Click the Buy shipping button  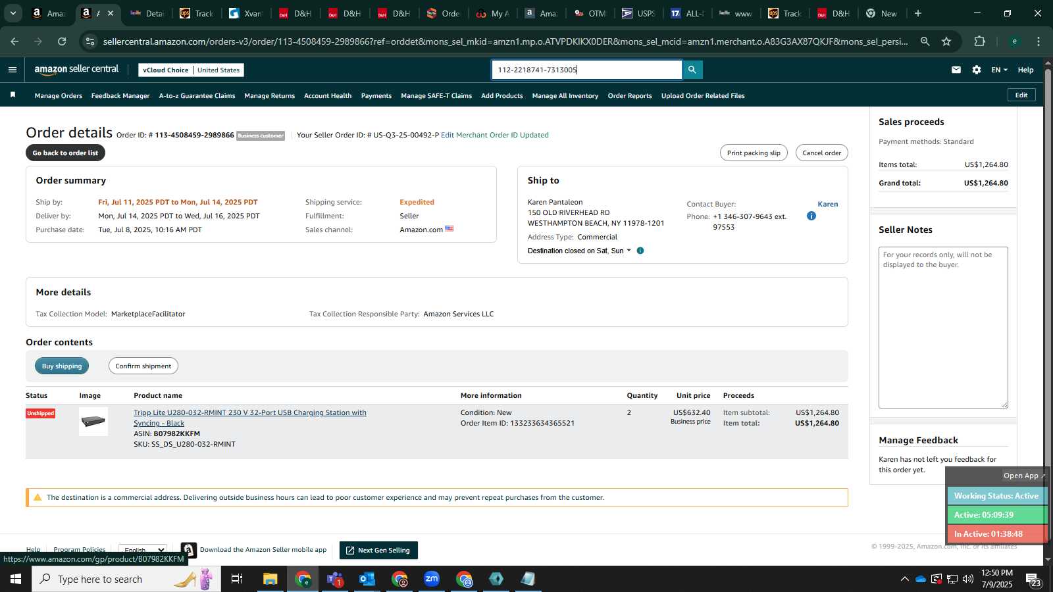[x=62, y=366]
